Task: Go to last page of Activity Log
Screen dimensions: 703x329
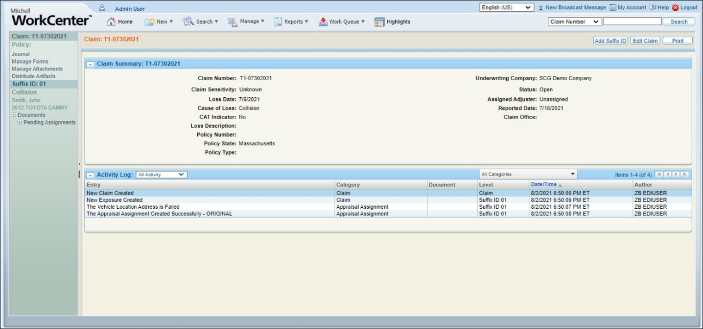Action: [685, 174]
